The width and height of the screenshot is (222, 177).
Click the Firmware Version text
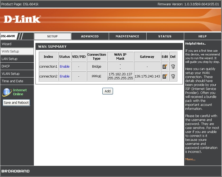tap(188, 4)
